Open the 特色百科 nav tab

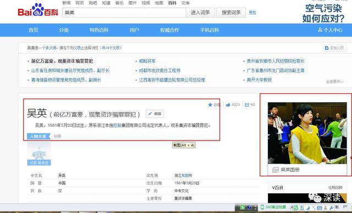point(99,30)
